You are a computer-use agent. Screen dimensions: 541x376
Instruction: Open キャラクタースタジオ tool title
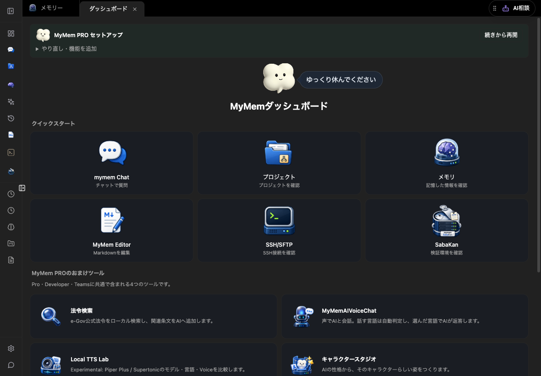click(349, 359)
